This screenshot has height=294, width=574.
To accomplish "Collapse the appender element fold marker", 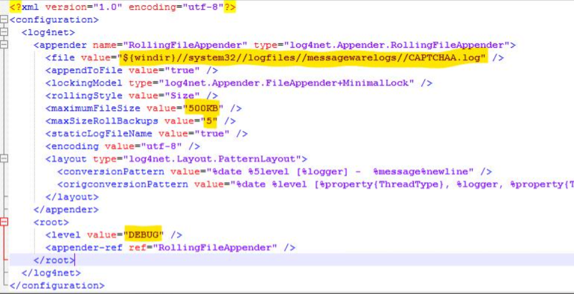I will pos(4,45).
